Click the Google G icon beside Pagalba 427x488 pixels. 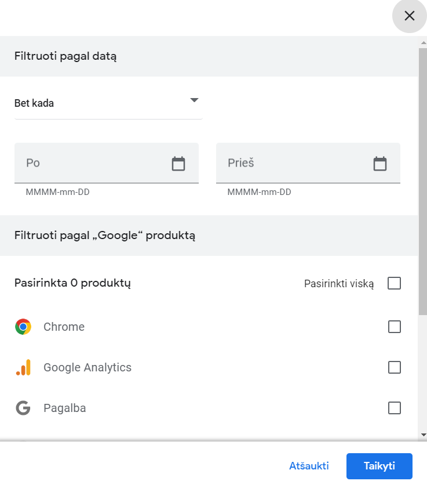click(x=23, y=408)
